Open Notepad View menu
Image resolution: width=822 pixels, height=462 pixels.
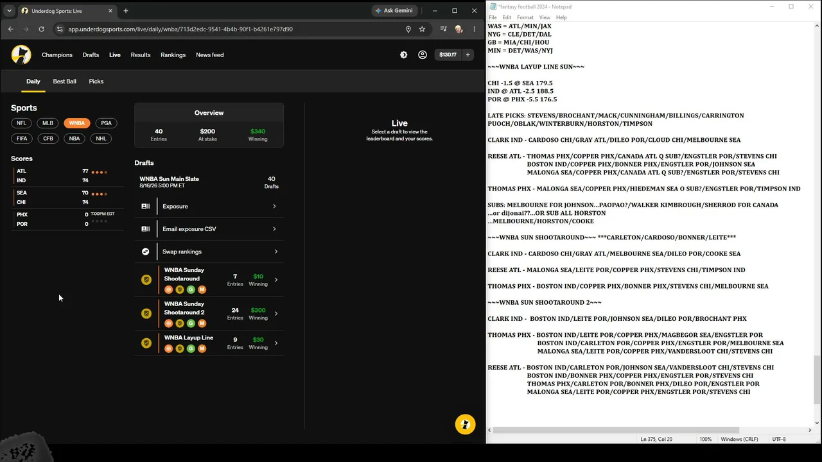545,17
